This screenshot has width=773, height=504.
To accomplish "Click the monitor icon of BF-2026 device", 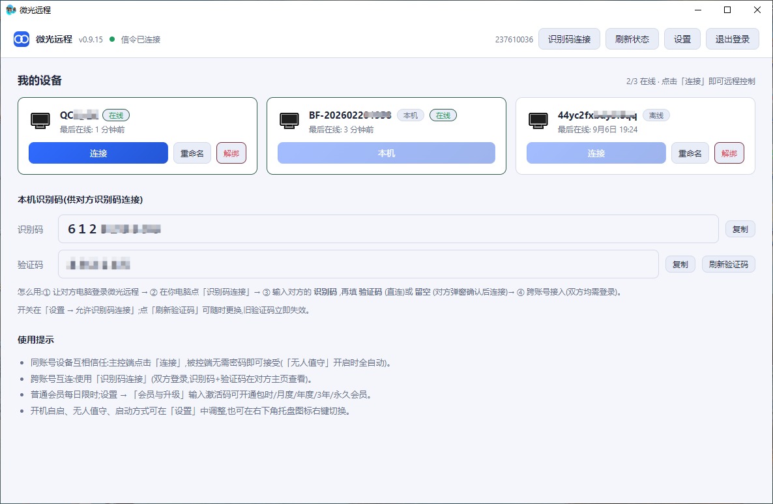I will [289, 121].
